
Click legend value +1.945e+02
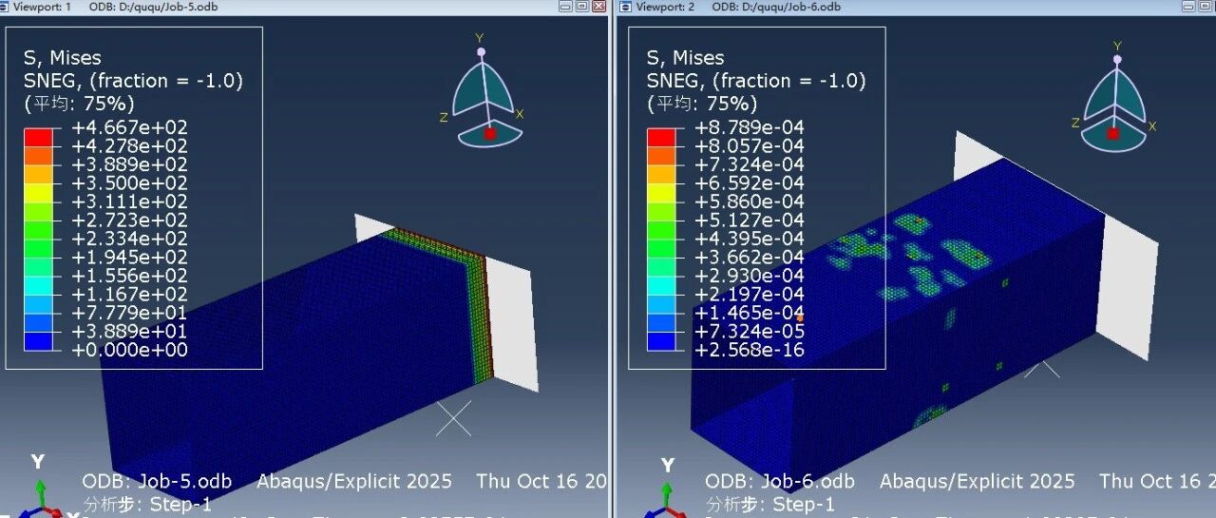point(130,257)
